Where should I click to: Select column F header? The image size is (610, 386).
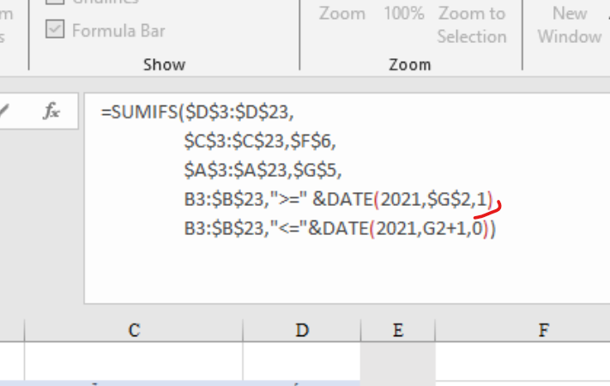(543, 330)
